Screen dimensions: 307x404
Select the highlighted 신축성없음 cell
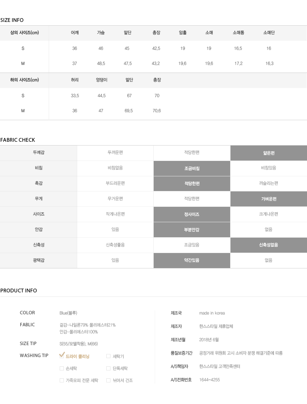pyautogui.click(x=269, y=245)
